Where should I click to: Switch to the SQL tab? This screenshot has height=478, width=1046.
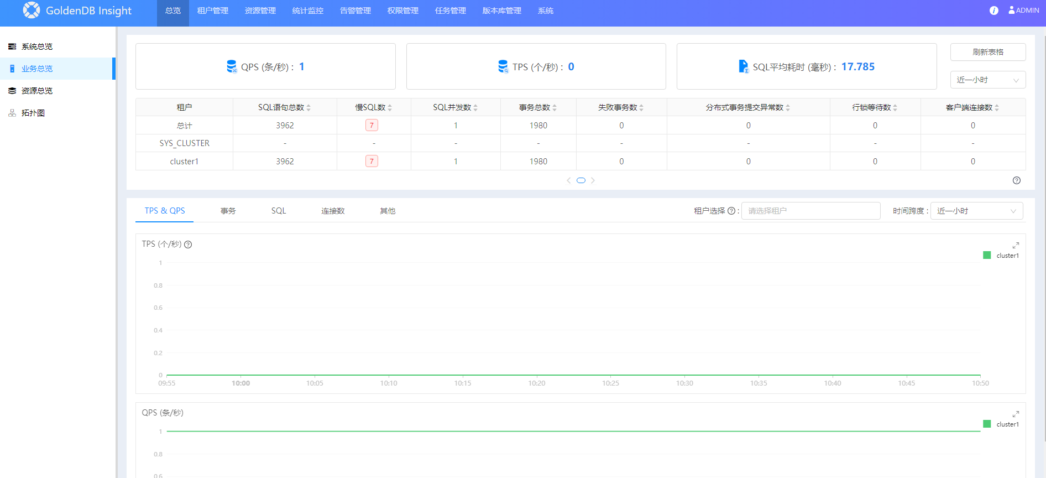coord(279,211)
